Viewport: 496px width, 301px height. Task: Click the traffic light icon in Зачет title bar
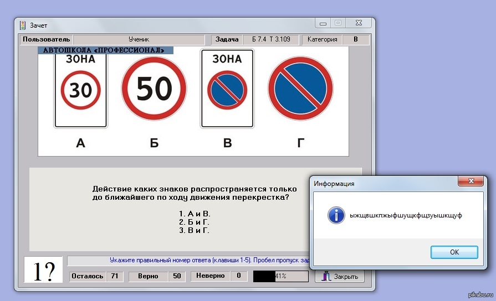pyautogui.click(x=23, y=25)
